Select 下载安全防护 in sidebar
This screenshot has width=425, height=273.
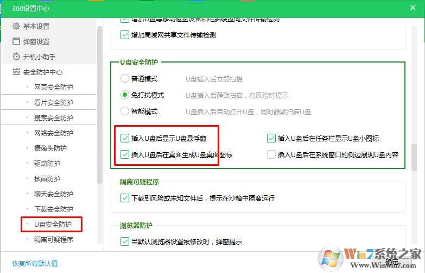54,209
